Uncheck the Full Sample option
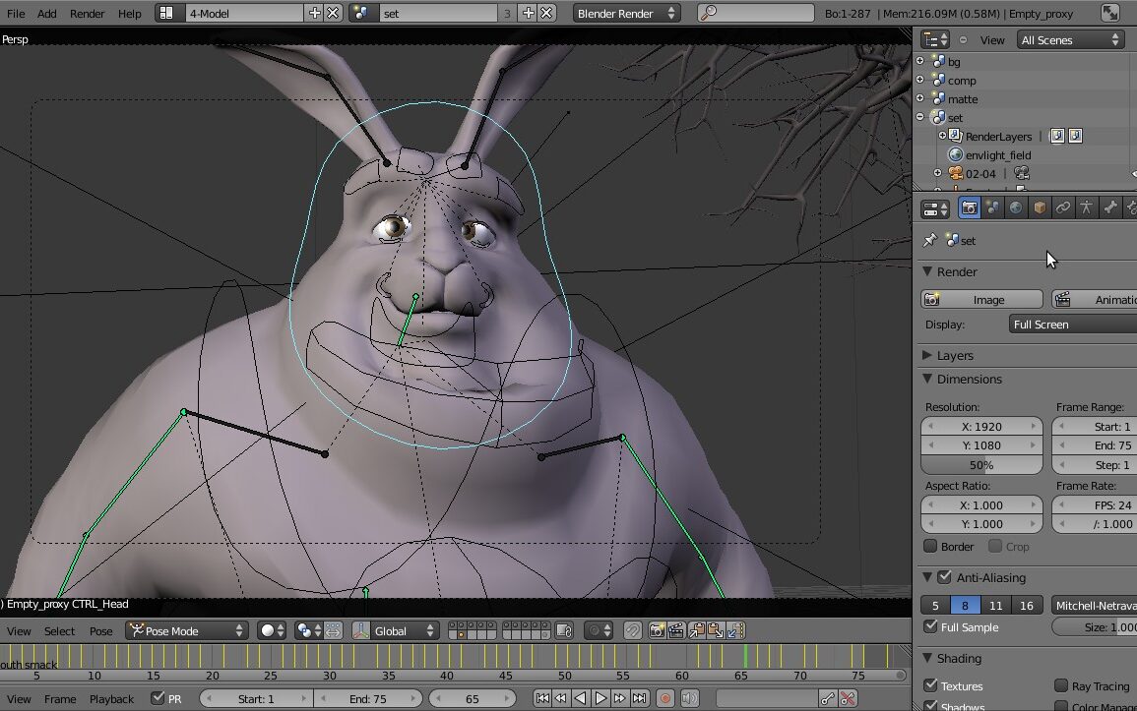This screenshot has height=711, width=1137. point(930,626)
